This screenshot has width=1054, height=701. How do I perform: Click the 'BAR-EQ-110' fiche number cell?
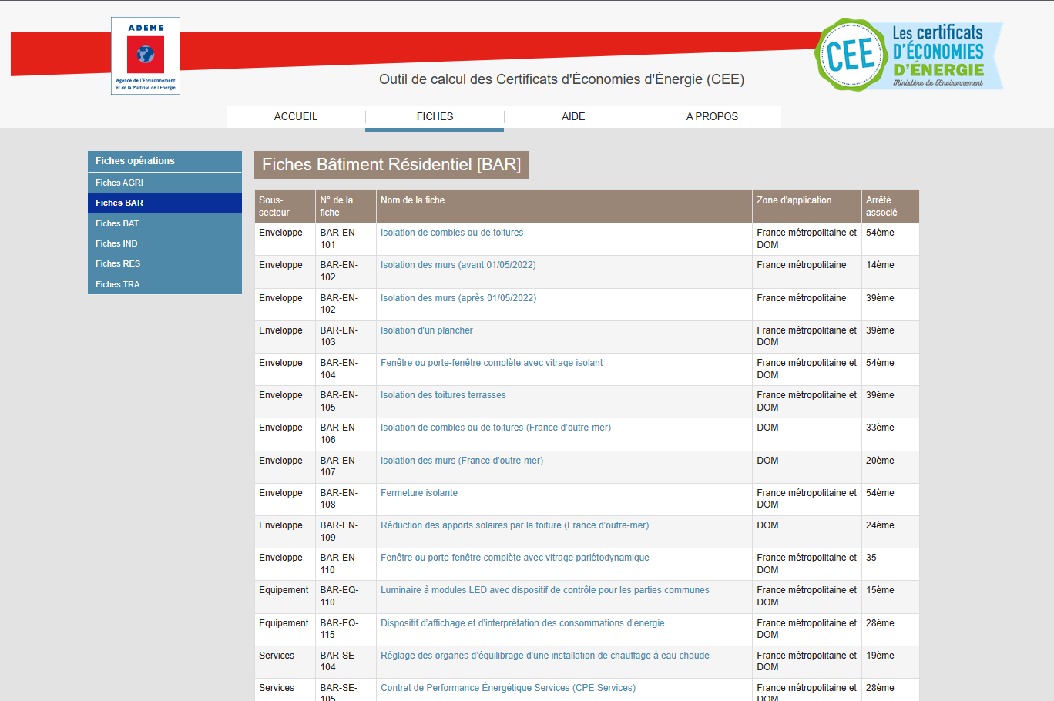click(346, 596)
